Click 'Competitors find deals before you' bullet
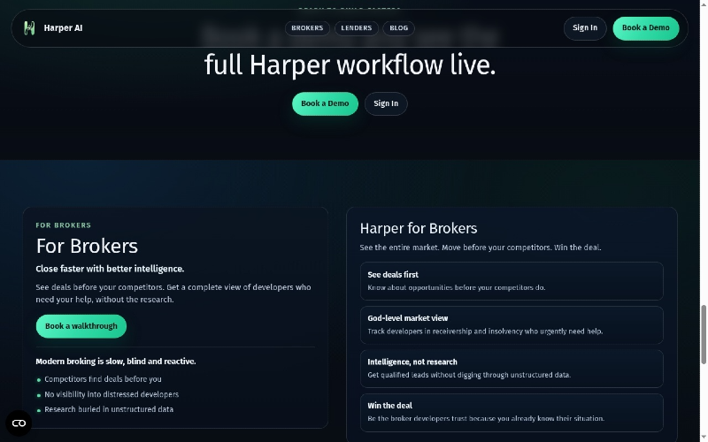The image size is (708, 442). tap(103, 379)
